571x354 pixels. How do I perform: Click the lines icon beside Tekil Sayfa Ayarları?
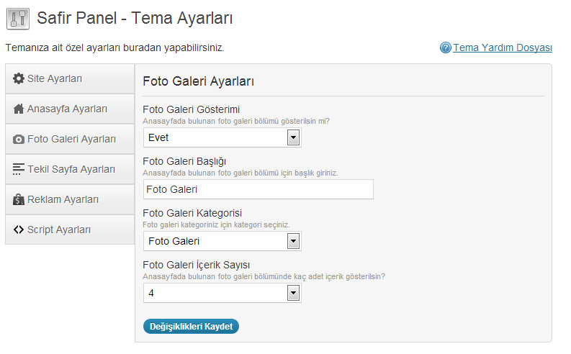coord(19,169)
